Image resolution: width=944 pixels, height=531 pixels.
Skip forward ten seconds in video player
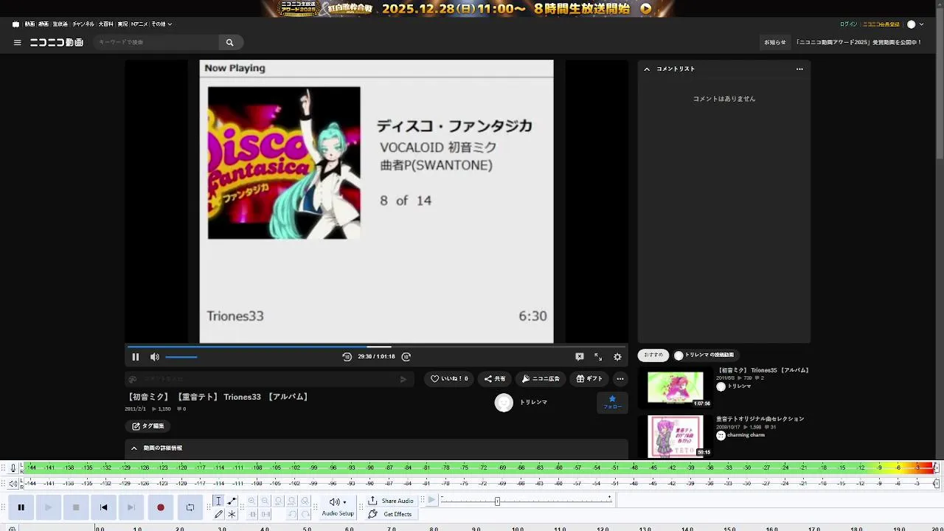[x=406, y=357]
